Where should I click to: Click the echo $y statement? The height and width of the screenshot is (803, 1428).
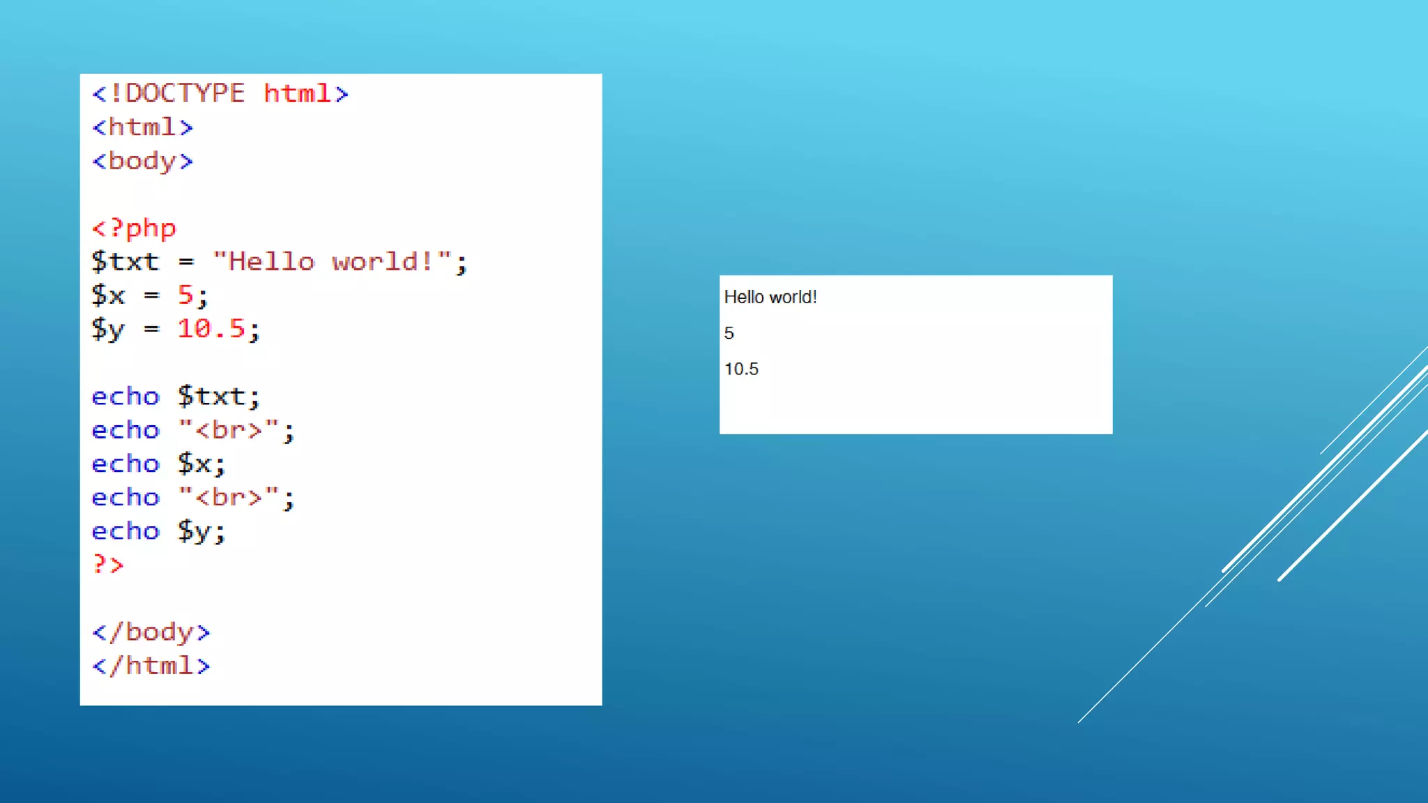(158, 531)
